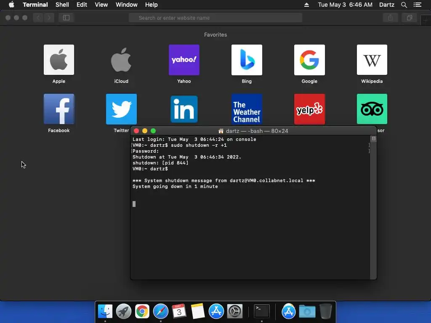Open Finder from the Dock
This screenshot has width=431, height=323.
pos(105,312)
